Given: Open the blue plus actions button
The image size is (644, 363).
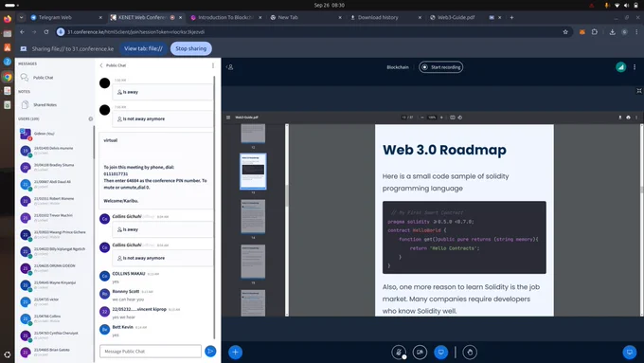Looking at the screenshot, I should (x=235, y=353).
